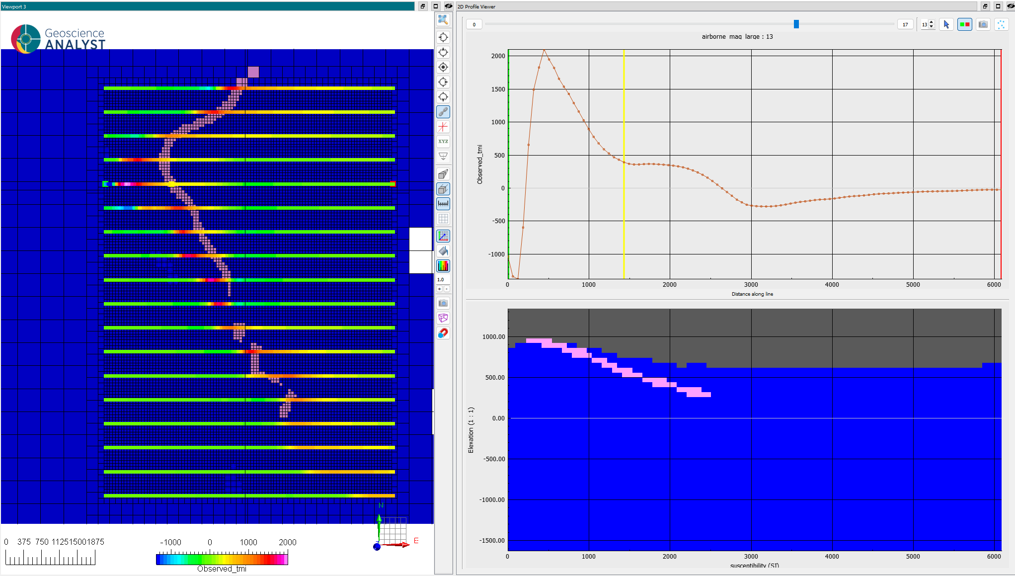This screenshot has height=576, width=1015.
Task: Click plus button to increase vertical exaggeration
Action: click(x=439, y=289)
